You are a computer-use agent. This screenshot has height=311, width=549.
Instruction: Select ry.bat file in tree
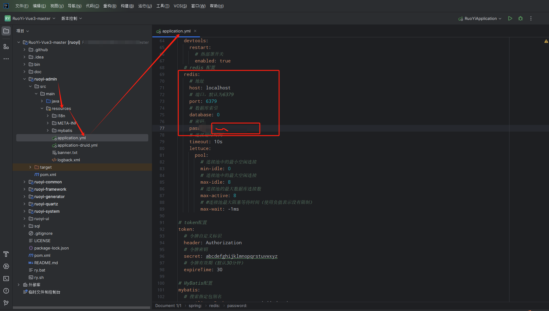[40, 270]
